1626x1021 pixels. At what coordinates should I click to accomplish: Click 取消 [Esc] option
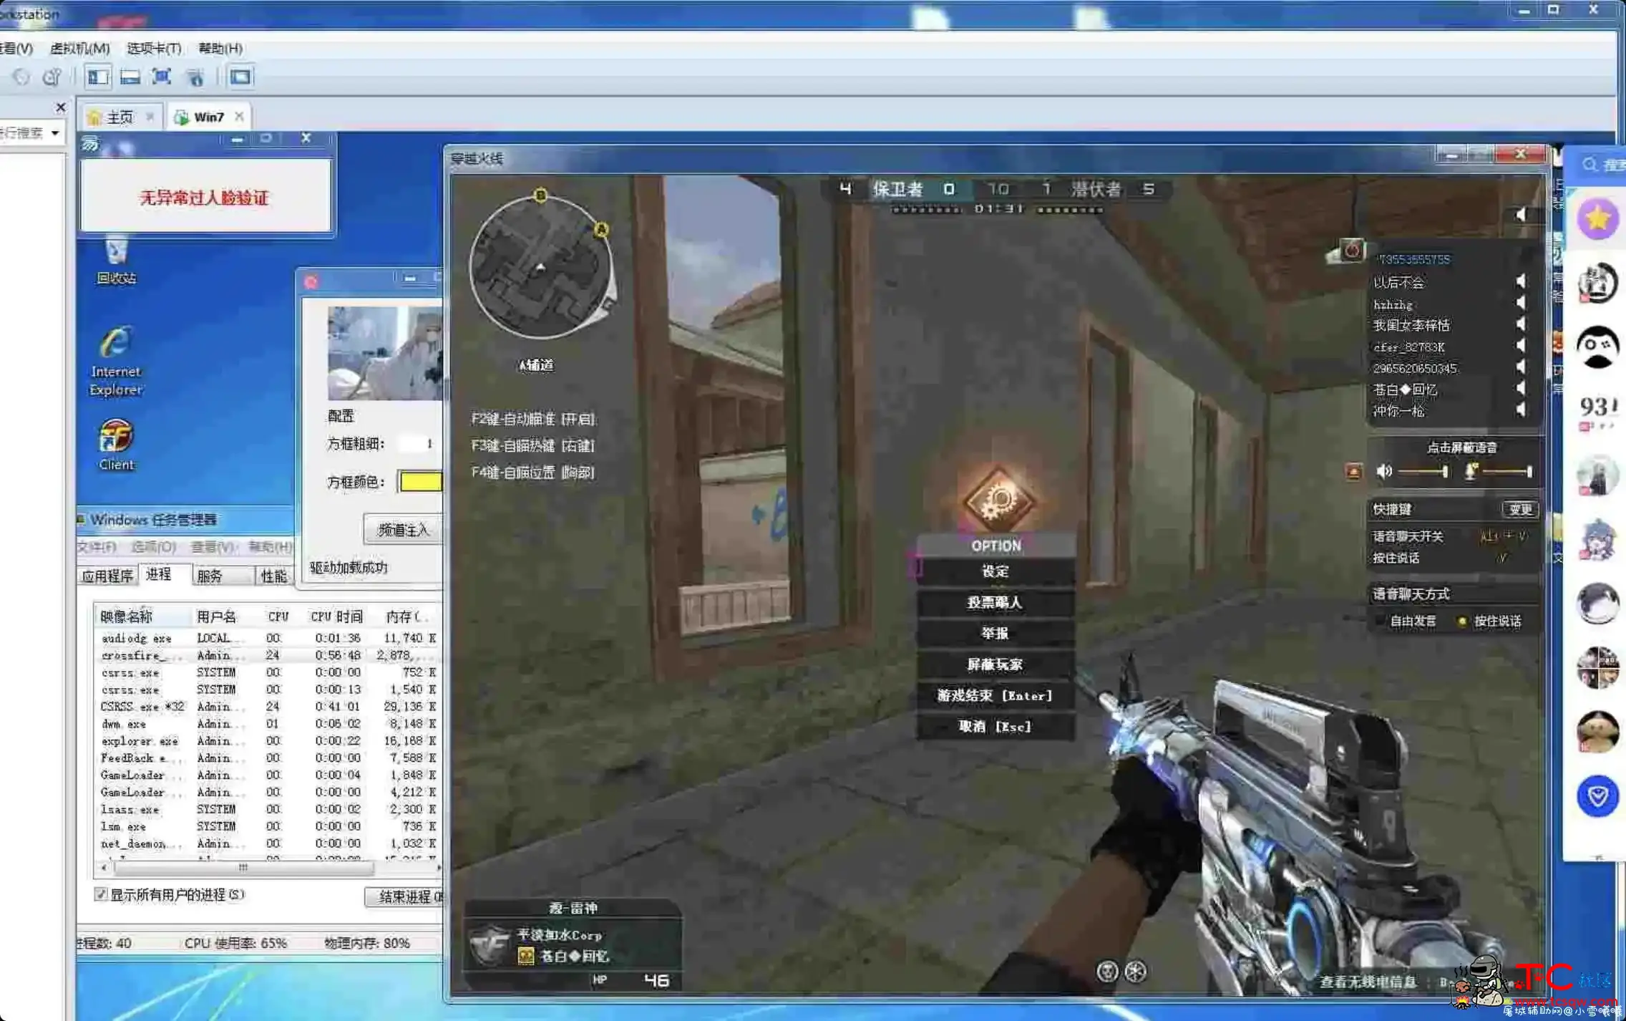point(995,727)
